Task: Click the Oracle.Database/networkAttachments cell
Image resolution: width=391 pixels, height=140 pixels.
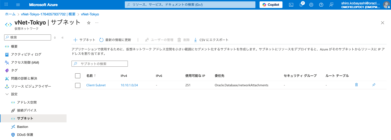Action: coord(241,85)
